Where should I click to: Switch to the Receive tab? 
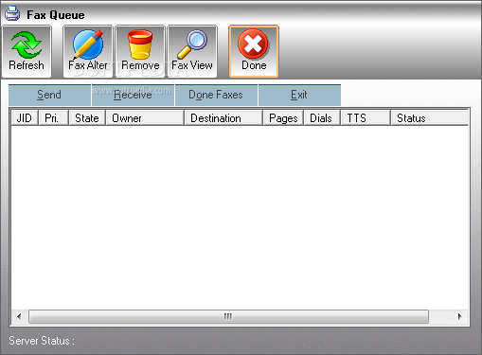click(133, 95)
